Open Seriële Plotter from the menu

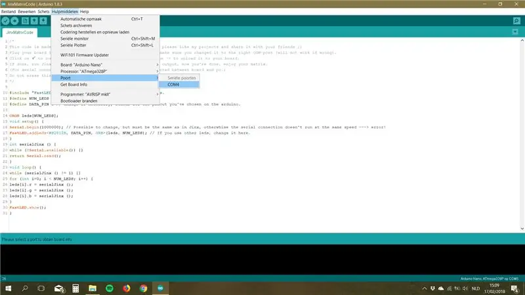pyautogui.click(x=105, y=45)
